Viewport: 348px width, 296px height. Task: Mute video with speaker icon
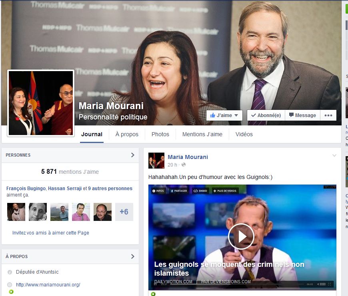click(318, 284)
